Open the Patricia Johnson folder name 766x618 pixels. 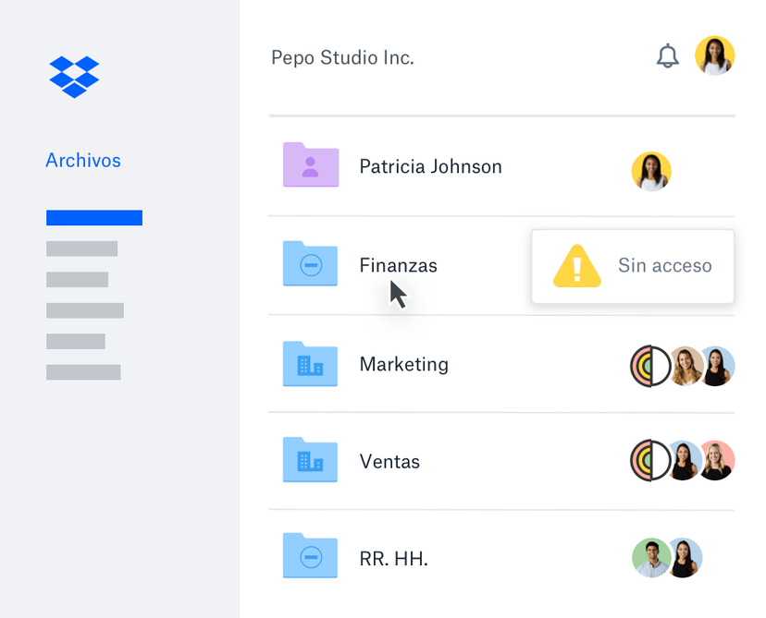pyautogui.click(x=430, y=167)
